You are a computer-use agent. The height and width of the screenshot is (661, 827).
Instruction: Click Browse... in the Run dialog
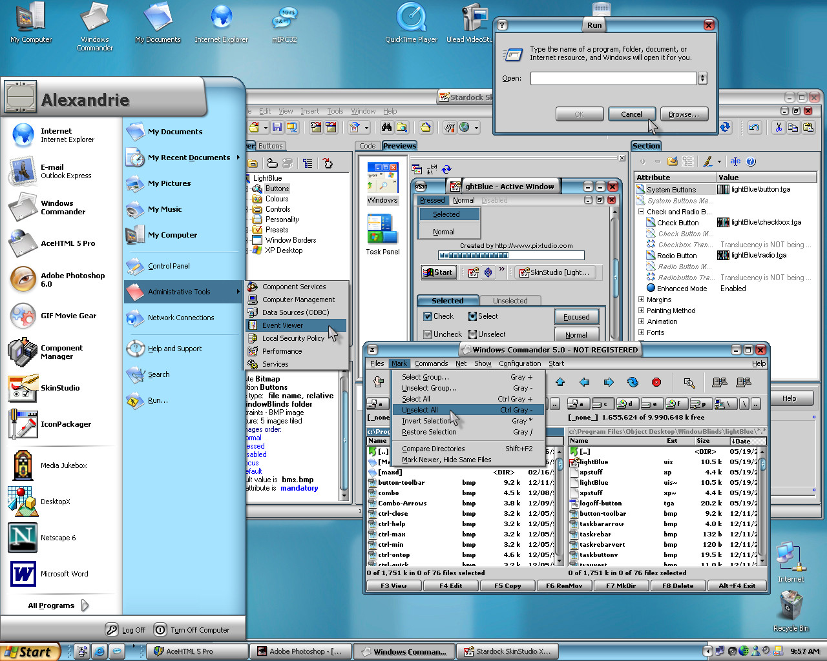point(684,114)
